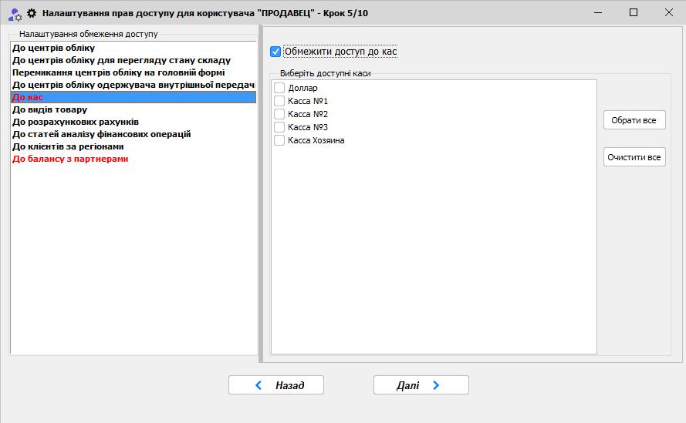Uncheck the 'Обмежити доступ до кас' checkbox
This screenshot has width=686, height=423.
(x=275, y=52)
